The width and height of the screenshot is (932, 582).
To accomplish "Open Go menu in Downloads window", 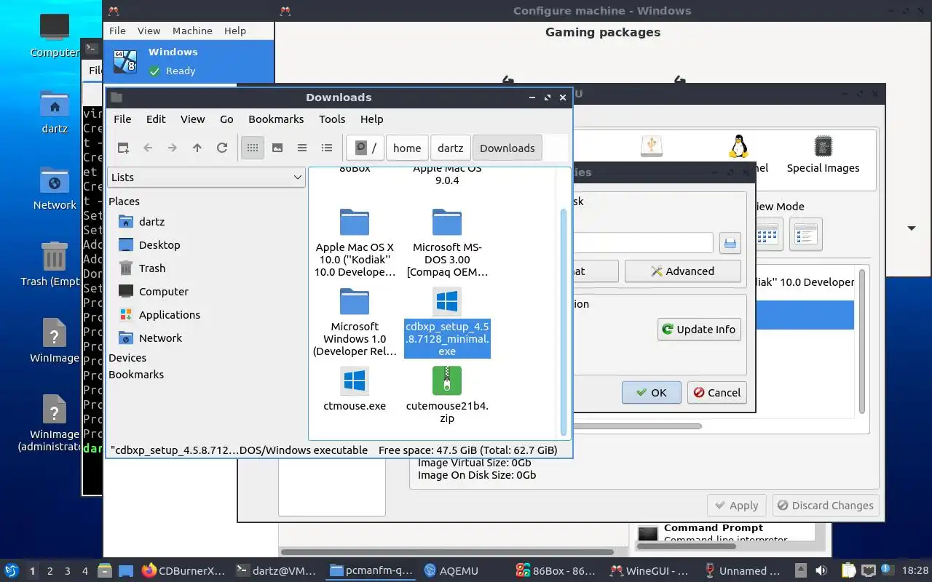I will point(226,119).
